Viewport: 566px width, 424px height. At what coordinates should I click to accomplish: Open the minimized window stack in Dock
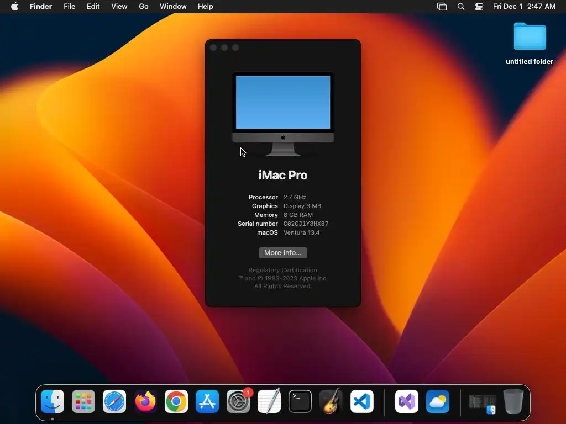(482, 403)
